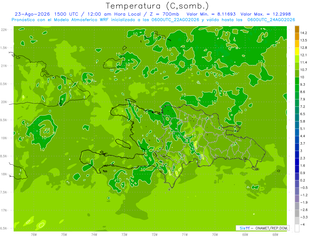Pick the green swatch between 9.3 and 8.6
This screenshot has height=238, width=309.
(297, 88)
